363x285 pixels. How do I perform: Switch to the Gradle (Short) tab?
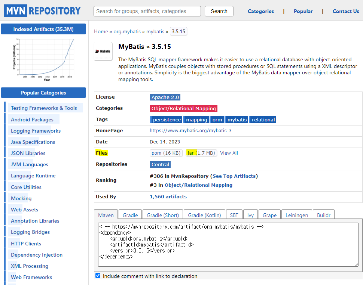(x=163, y=215)
